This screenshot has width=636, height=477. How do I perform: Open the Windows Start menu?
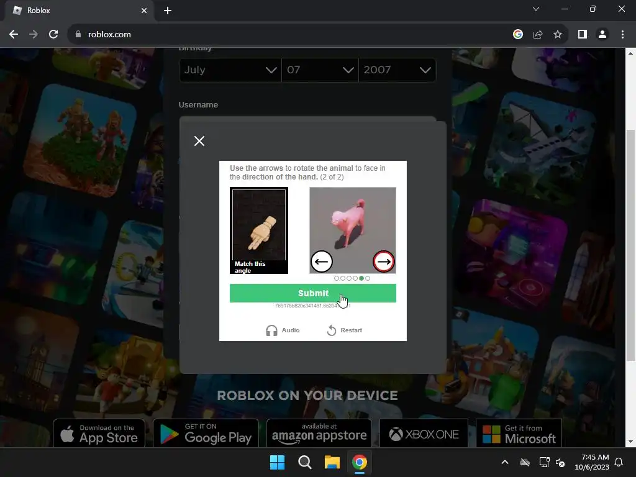278,462
